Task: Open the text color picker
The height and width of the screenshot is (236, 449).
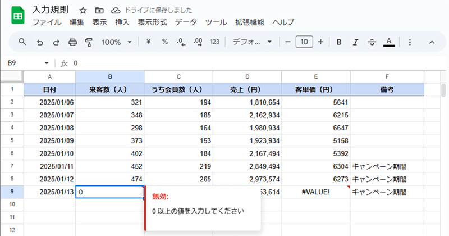Action: (x=389, y=42)
